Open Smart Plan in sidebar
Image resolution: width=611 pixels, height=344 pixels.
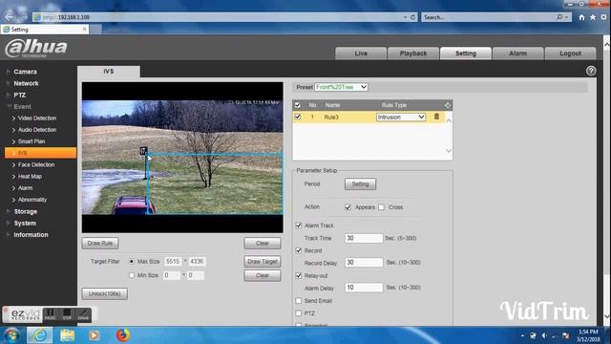tap(32, 141)
